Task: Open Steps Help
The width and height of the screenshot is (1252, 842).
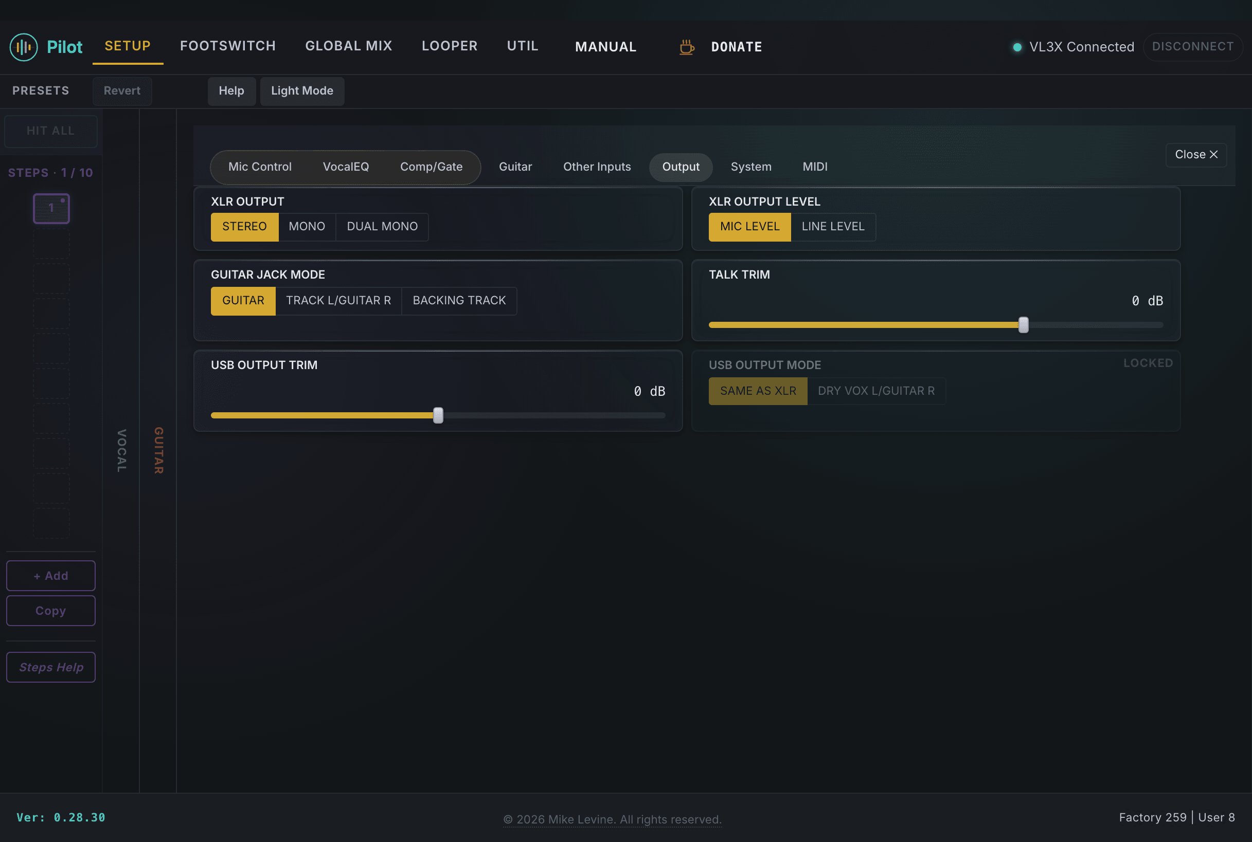Action: pos(50,667)
